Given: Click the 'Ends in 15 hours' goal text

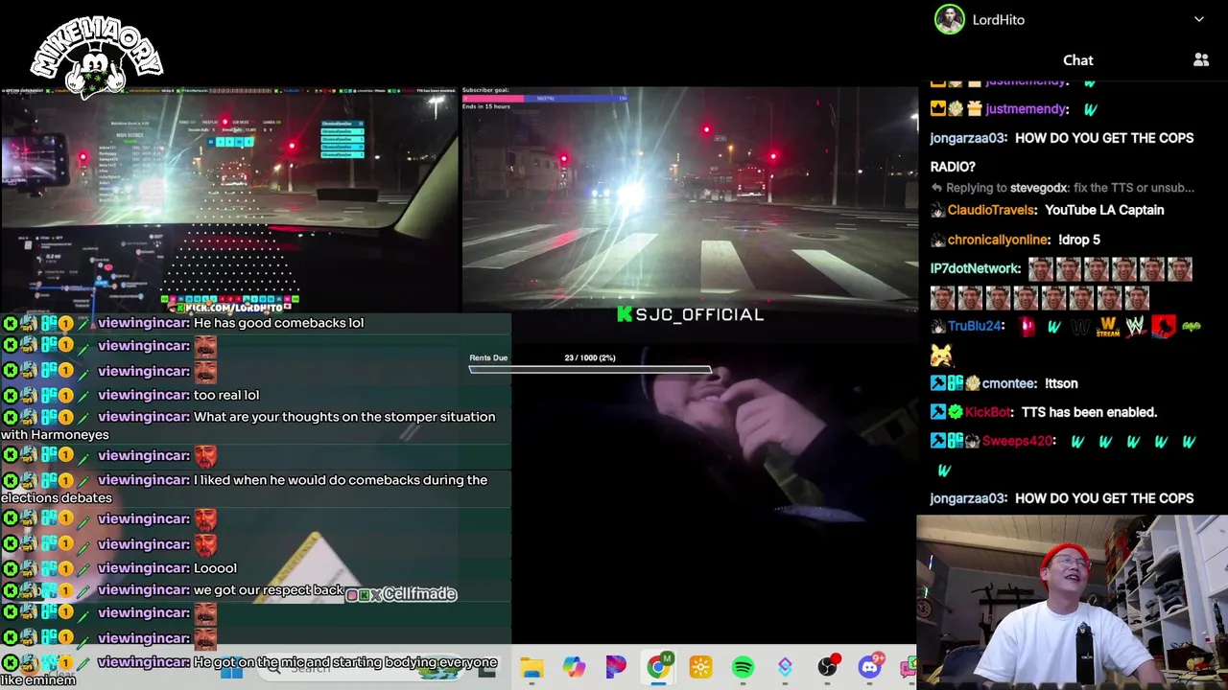Looking at the screenshot, I should point(486,106).
